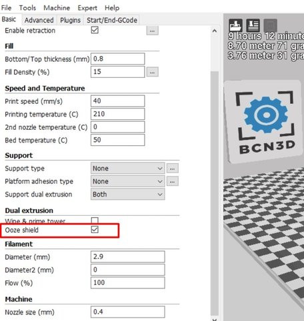Open Platform adhesion type extra settings
The height and width of the screenshot is (321, 304).
pos(173,181)
